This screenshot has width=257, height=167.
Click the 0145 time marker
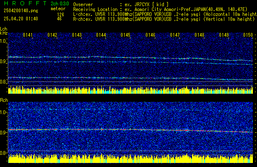[125, 35]
